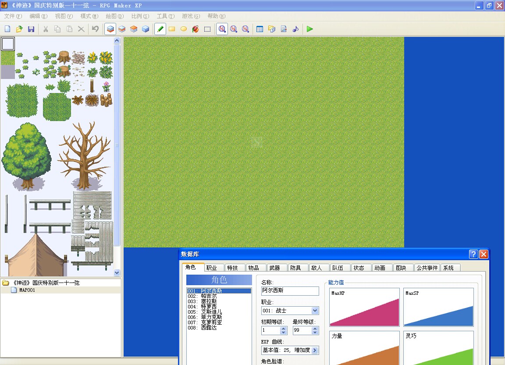Set map zoom to 1:2

pos(234,29)
